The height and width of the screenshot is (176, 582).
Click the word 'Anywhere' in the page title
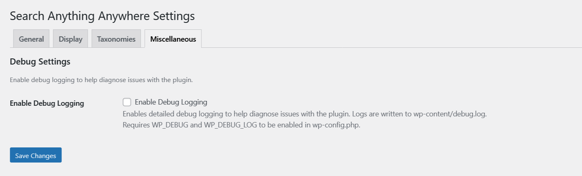coord(124,16)
